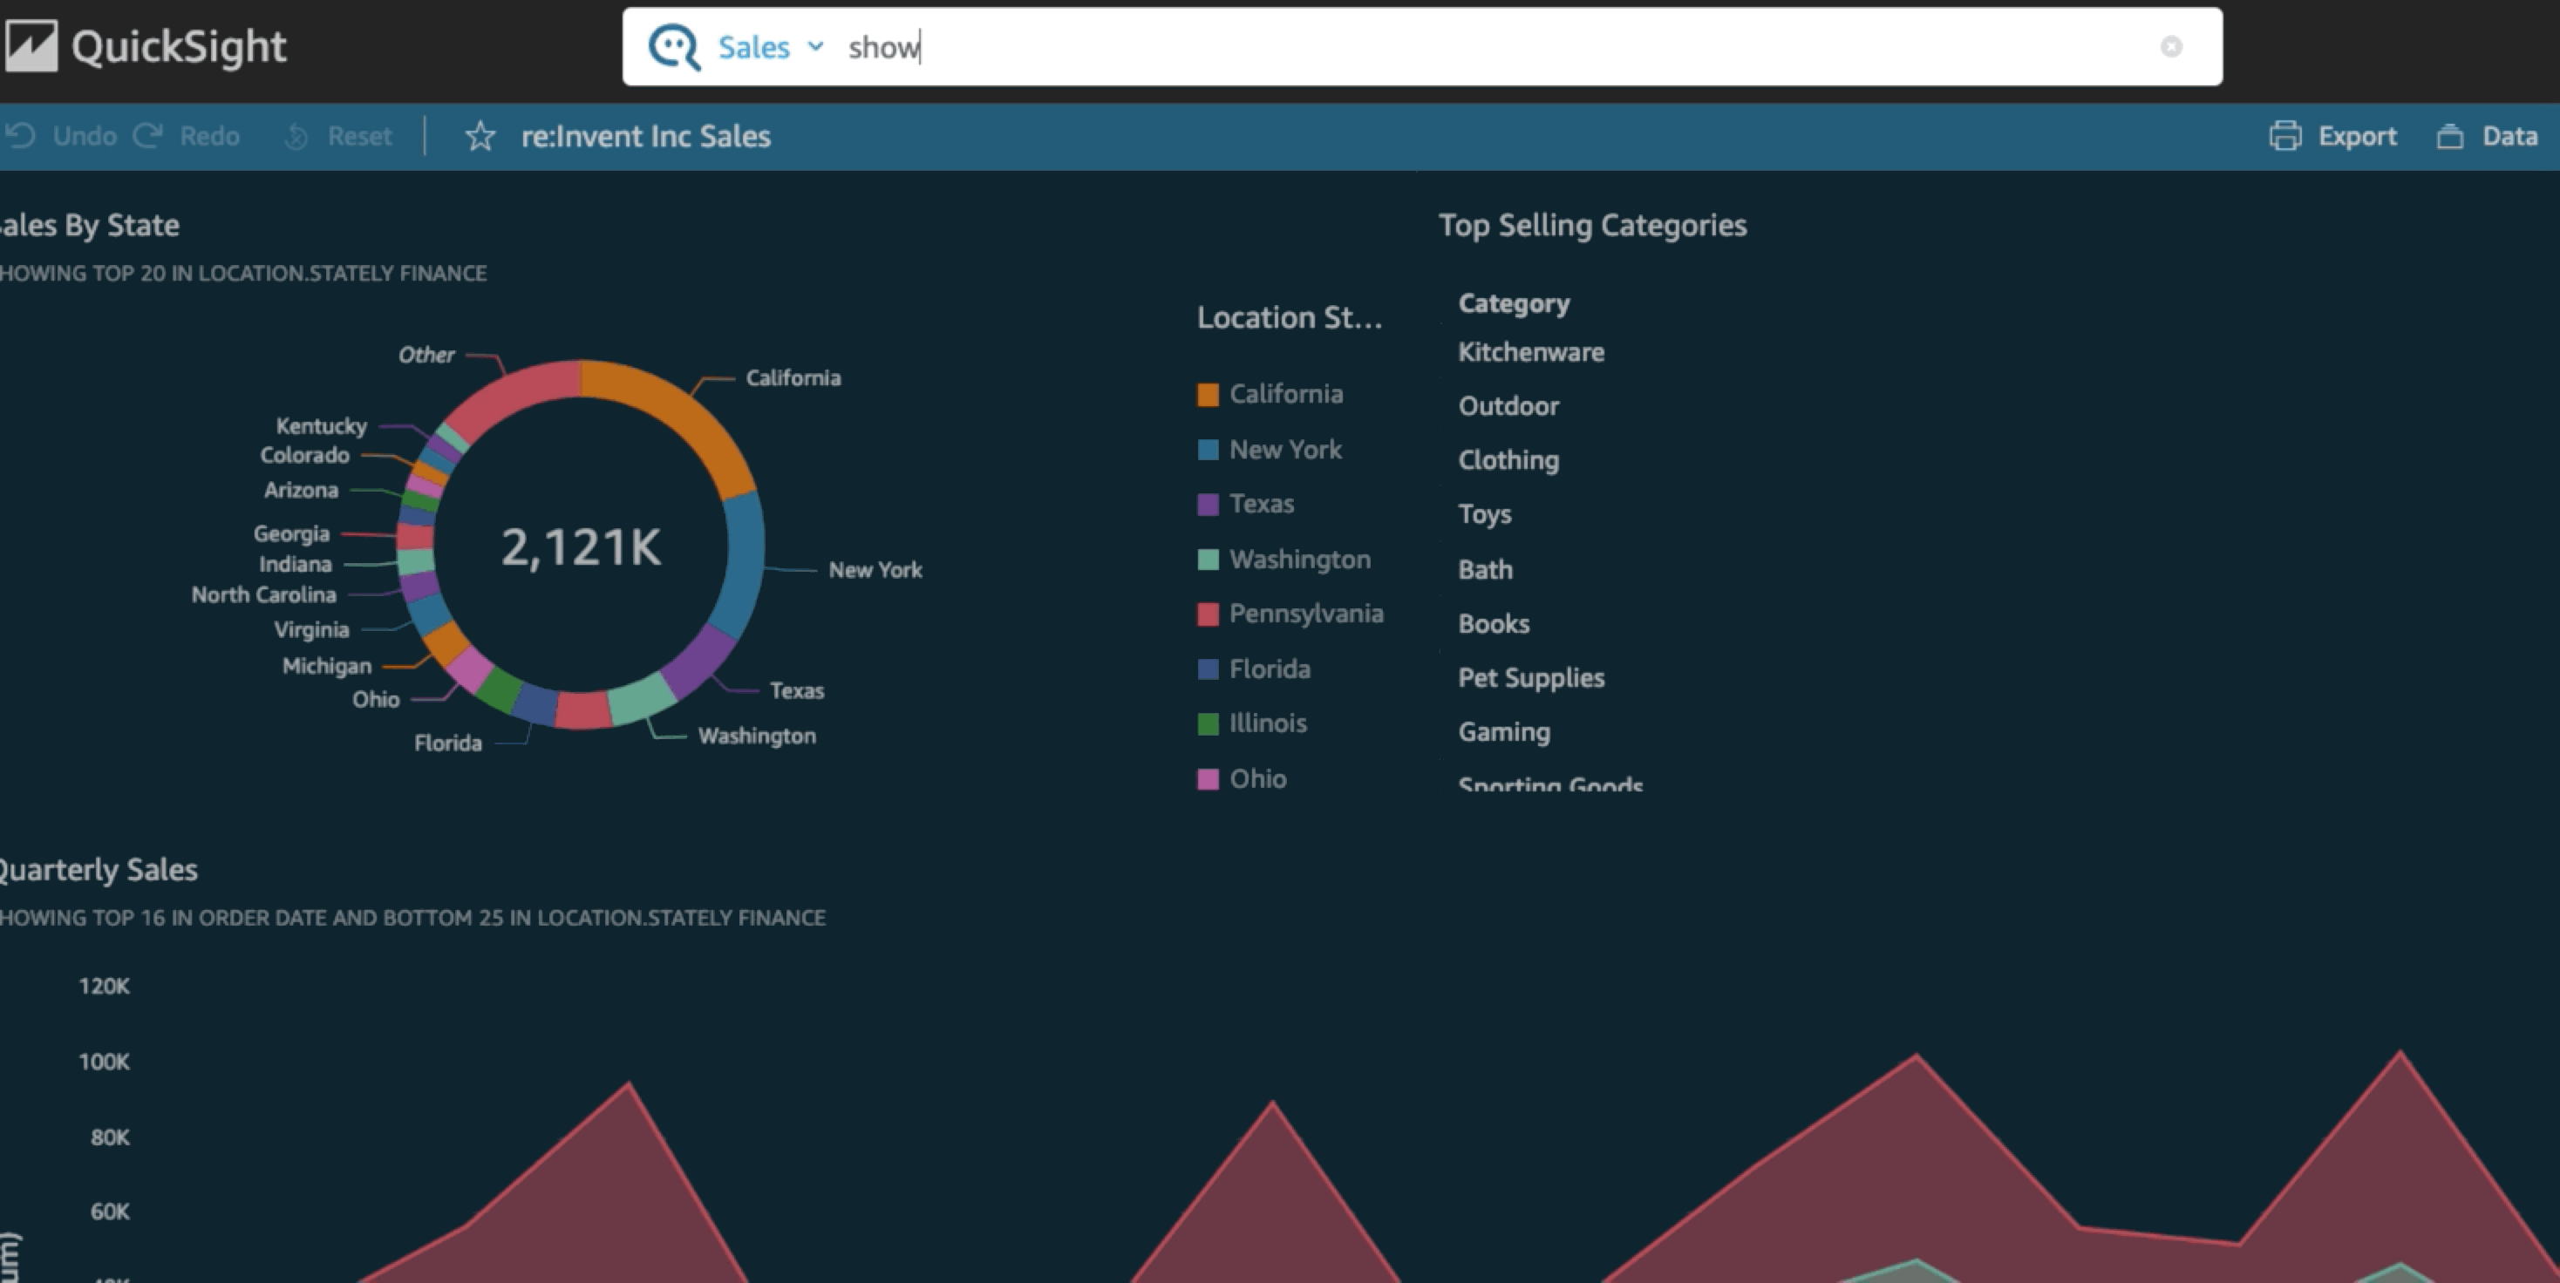Click the re:Invent Inc Sales title
Screen dimensions: 2560x1283
[x=646, y=136]
